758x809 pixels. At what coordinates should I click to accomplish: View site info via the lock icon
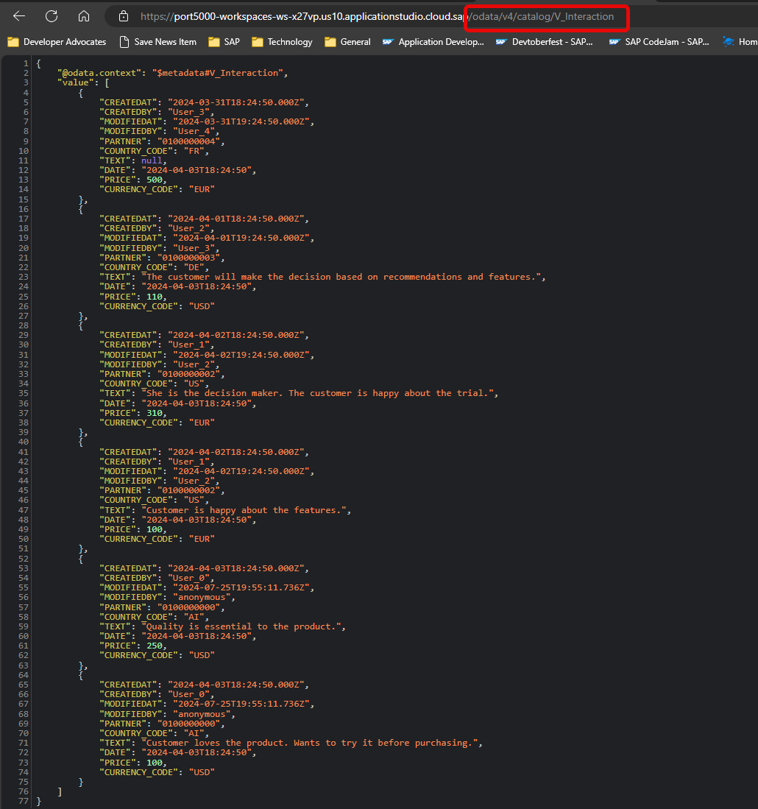(123, 16)
